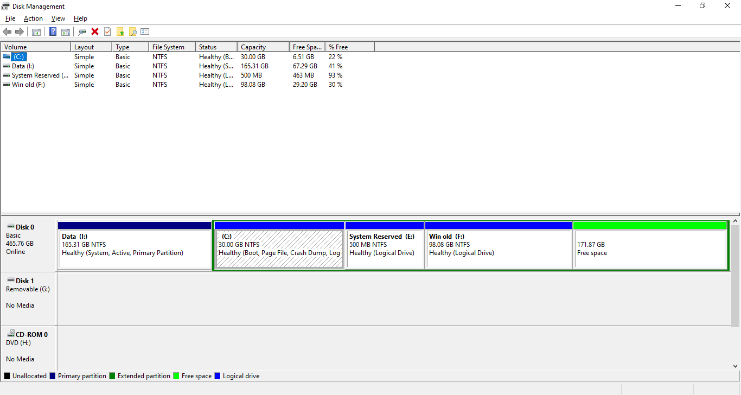Sort by the Free Space column header
This screenshot has width=741, height=395.
(x=307, y=47)
